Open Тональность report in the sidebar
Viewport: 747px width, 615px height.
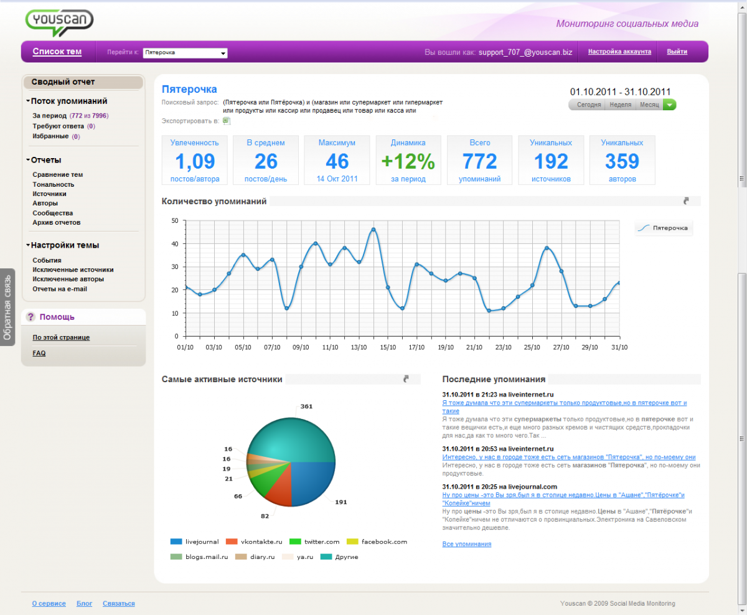pyautogui.click(x=53, y=184)
